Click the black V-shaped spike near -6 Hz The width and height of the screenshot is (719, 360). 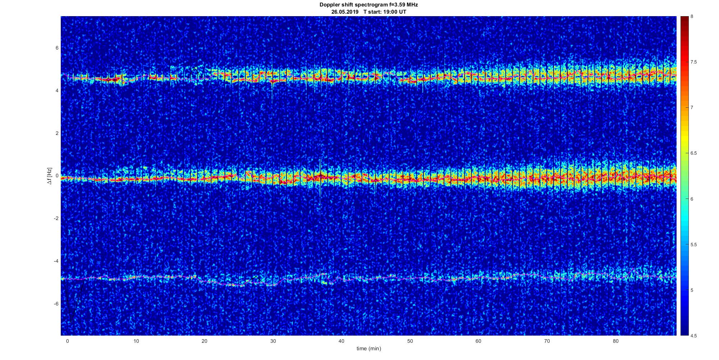[x=73, y=301]
